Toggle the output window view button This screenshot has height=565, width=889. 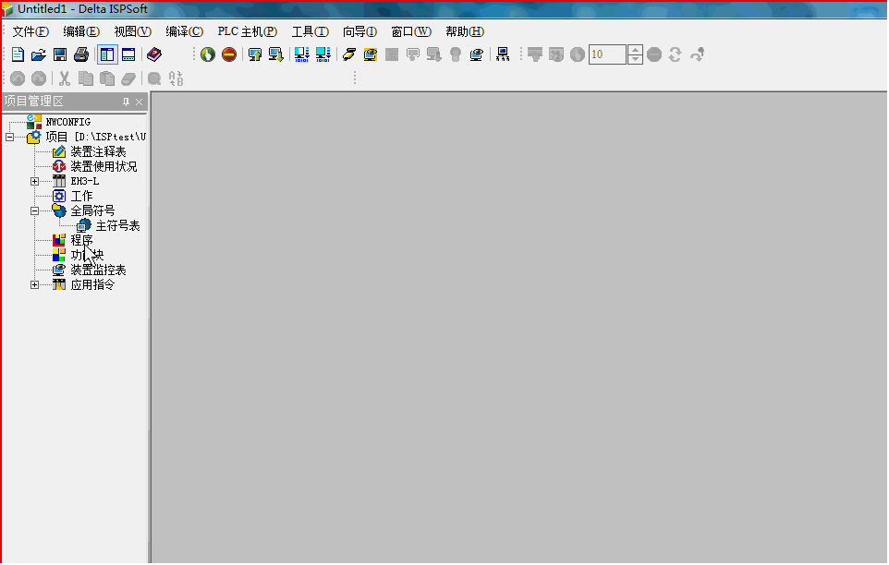(x=128, y=54)
